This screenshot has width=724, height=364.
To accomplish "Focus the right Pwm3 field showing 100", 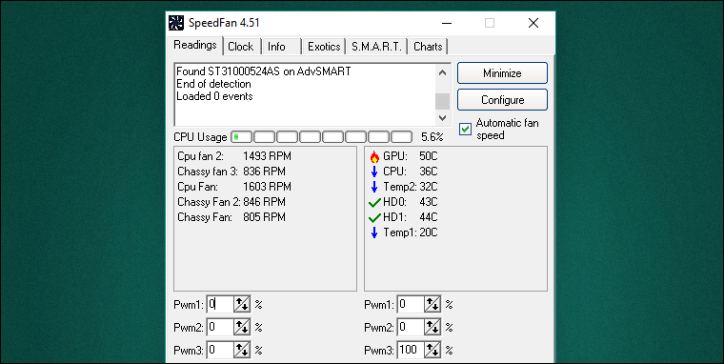I will click(x=411, y=350).
